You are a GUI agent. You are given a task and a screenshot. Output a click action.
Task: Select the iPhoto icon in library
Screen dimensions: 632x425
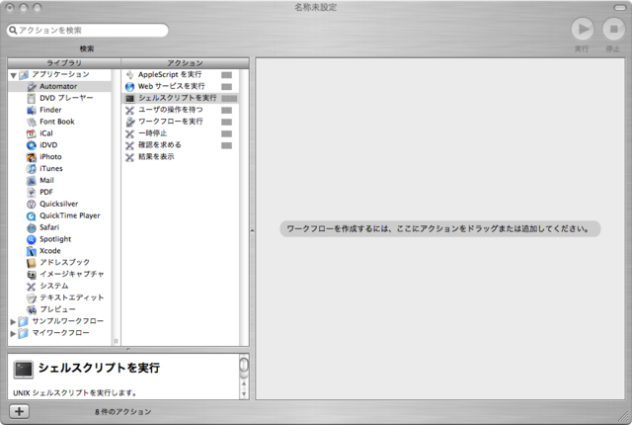(32, 157)
